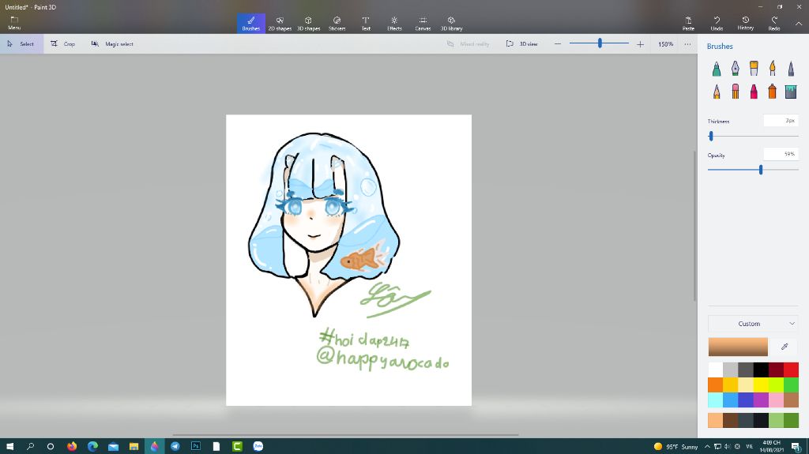Select the Oil brush tool

pyautogui.click(x=754, y=69)
